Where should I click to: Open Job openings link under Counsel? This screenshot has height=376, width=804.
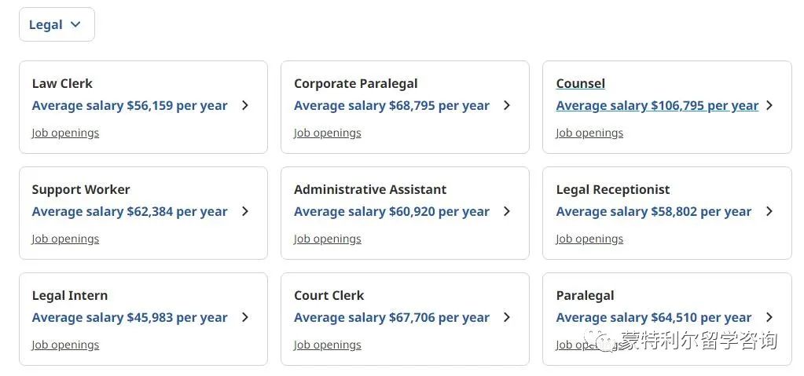pos(589,133)
